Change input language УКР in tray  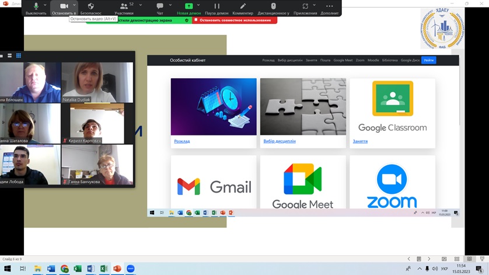[x=445, y=269]
